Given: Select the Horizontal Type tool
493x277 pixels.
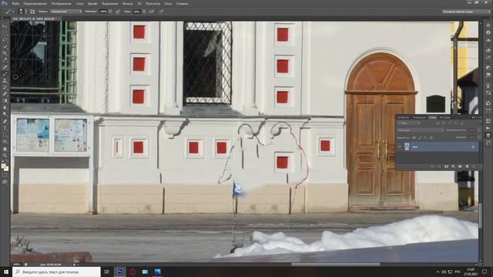Looking at the screenshot, I should 5,128.
